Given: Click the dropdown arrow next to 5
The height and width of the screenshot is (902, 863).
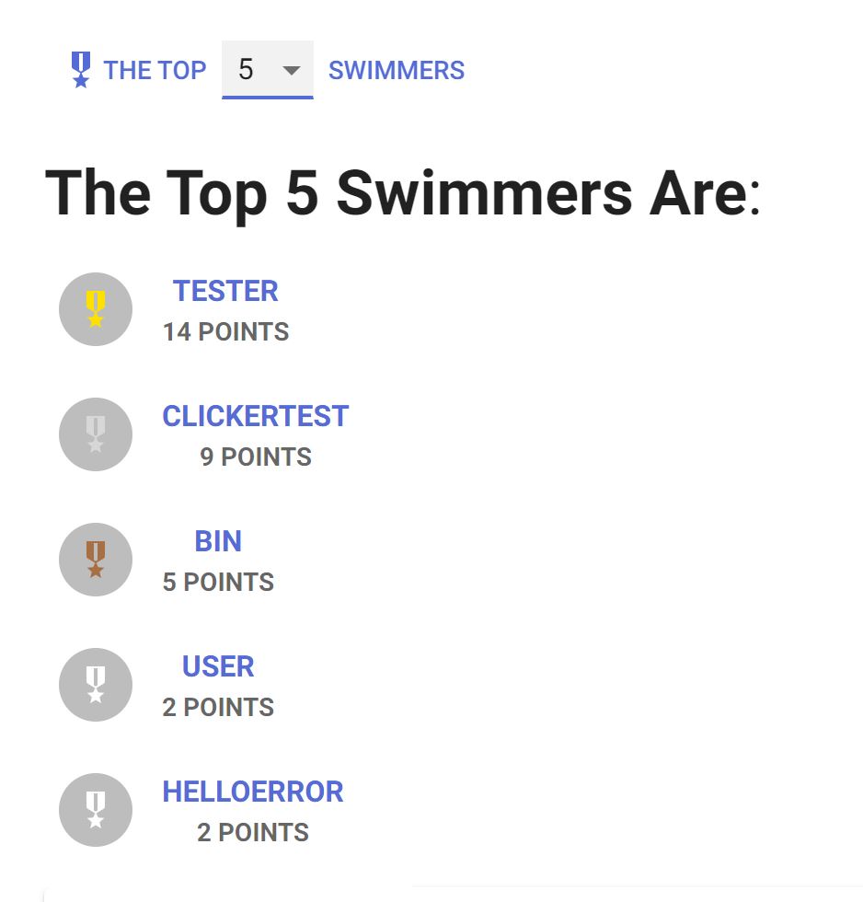Looking at the screenshot, I should coord(292,70).
